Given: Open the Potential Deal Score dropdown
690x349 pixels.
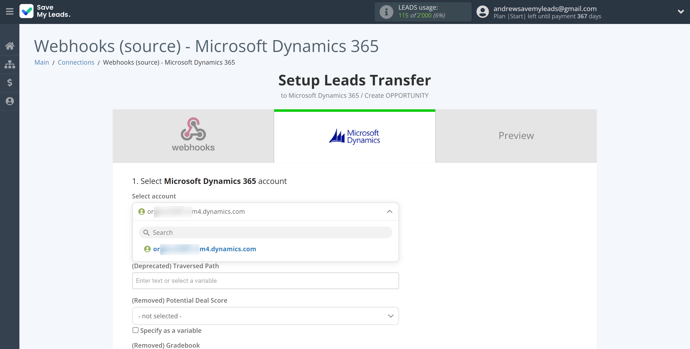Looking at the screenshot, I should 265,316.
